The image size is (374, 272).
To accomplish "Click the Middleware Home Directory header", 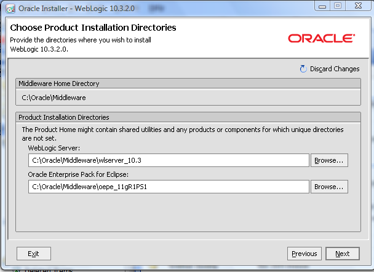I will click(188, 84).
